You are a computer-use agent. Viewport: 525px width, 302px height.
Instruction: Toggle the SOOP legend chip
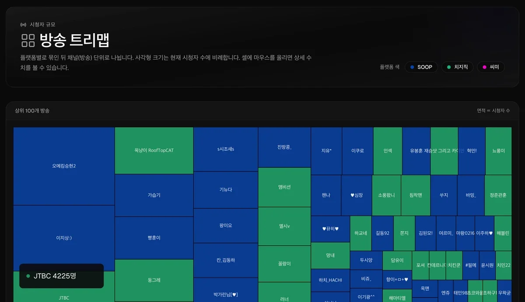[x=421, y=67]
